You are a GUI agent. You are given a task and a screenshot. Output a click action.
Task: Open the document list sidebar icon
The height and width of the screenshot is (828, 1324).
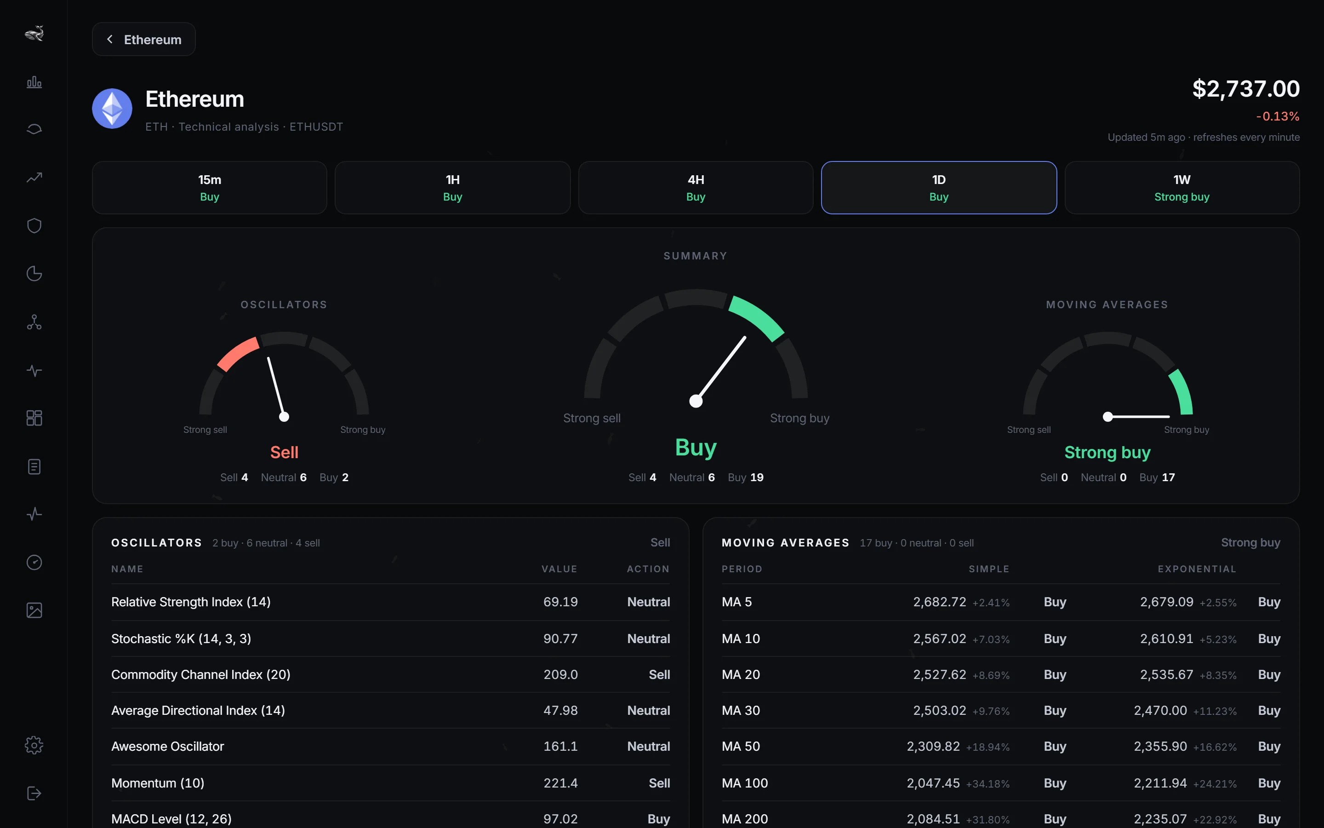(x=34, y=466)
